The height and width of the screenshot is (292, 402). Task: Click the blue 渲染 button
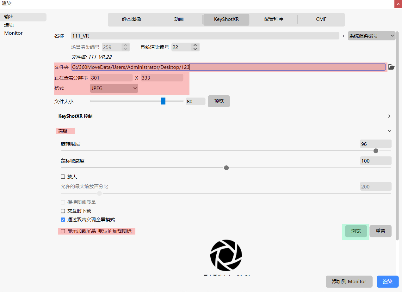point(387,282)
